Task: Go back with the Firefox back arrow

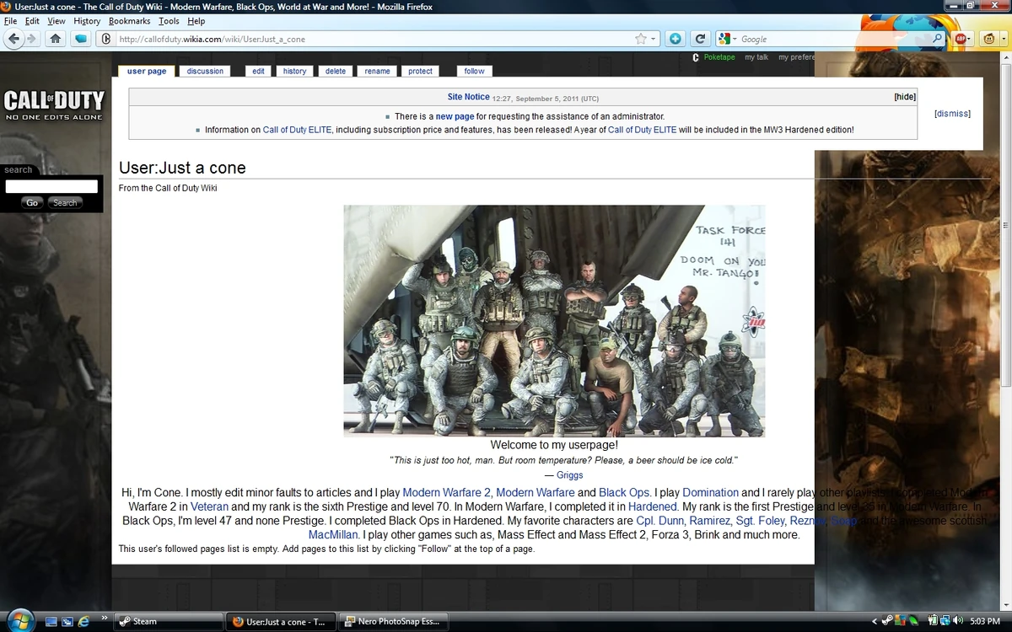Action: pos(13,39)
